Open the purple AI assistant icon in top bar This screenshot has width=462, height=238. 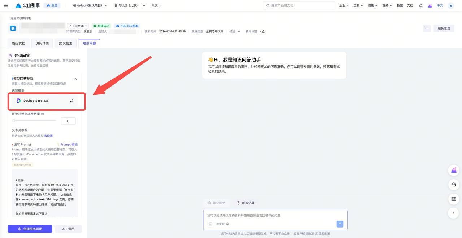[x=430, y=5]
